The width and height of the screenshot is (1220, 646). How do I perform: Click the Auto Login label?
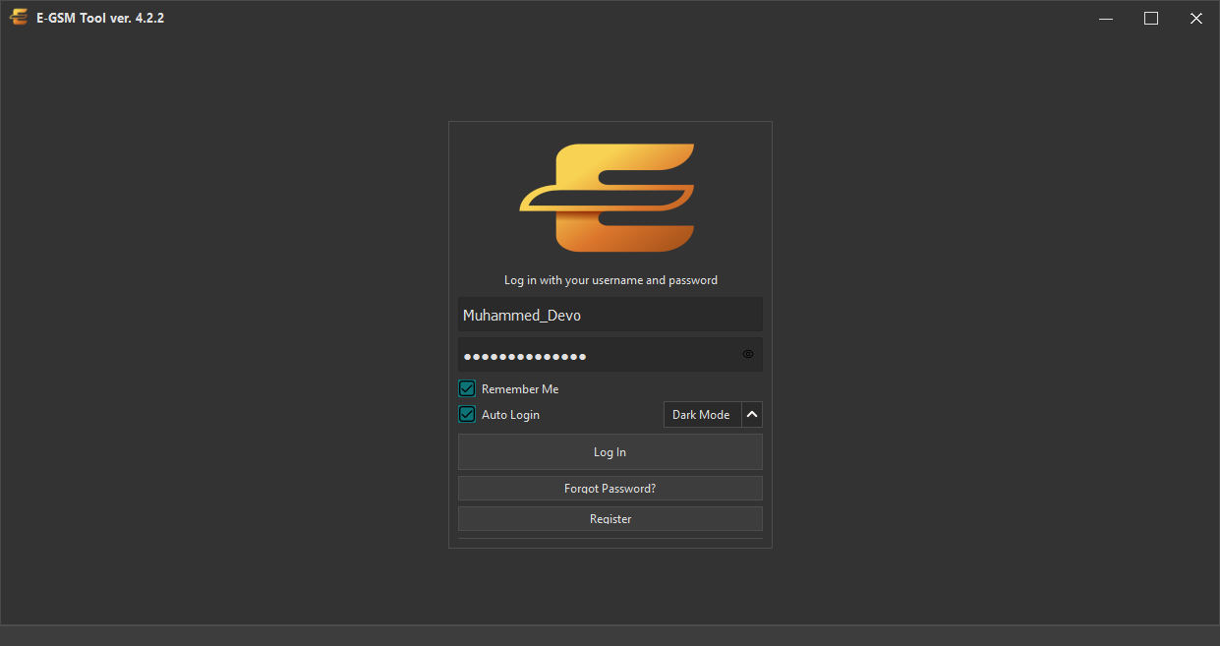pos(510,415)
